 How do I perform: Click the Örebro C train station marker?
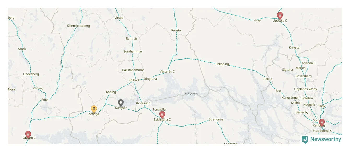pyautogui.click(x=28, y=135)
